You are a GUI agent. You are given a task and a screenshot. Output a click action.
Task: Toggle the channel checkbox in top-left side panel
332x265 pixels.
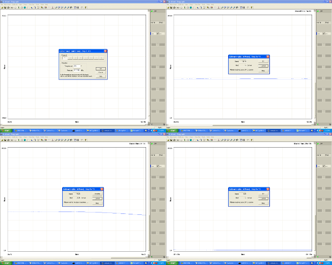pos(158,34)
